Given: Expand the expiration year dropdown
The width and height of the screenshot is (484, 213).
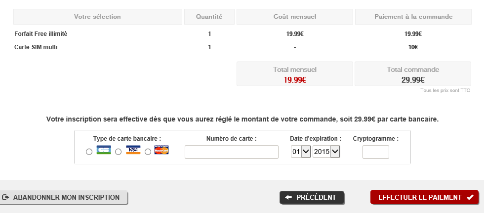Looking at the screenshot, I should pos(326,152).
